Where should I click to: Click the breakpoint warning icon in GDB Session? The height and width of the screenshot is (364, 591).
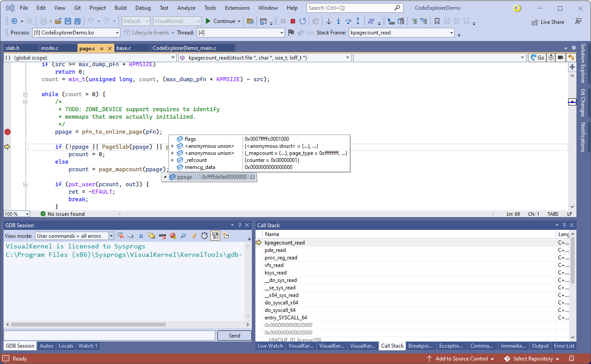173,236
